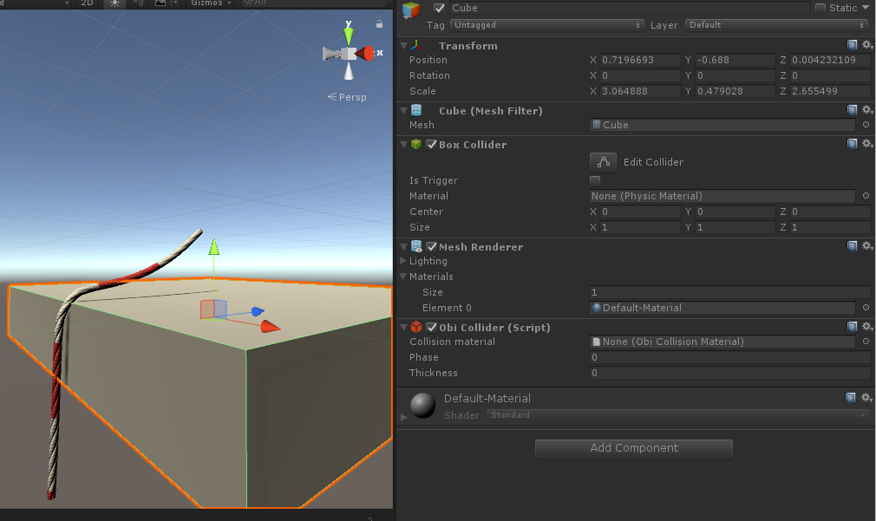Click Default-Material preview sphere
The width and height of the screenshot is (876, 521).
tap(423, 406)
